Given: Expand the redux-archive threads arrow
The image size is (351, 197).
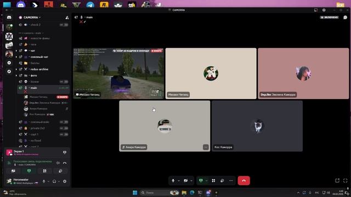Looking at the screenshot, I should 16,69.
